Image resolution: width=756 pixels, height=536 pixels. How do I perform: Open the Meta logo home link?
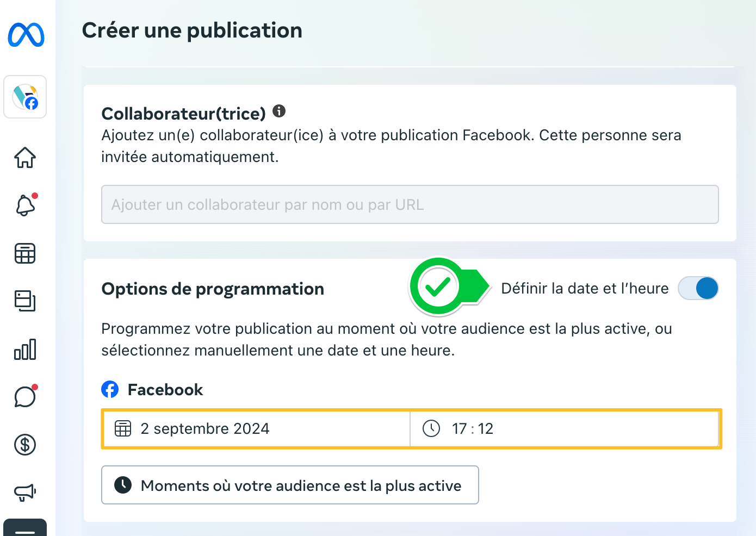click(26, 35)
